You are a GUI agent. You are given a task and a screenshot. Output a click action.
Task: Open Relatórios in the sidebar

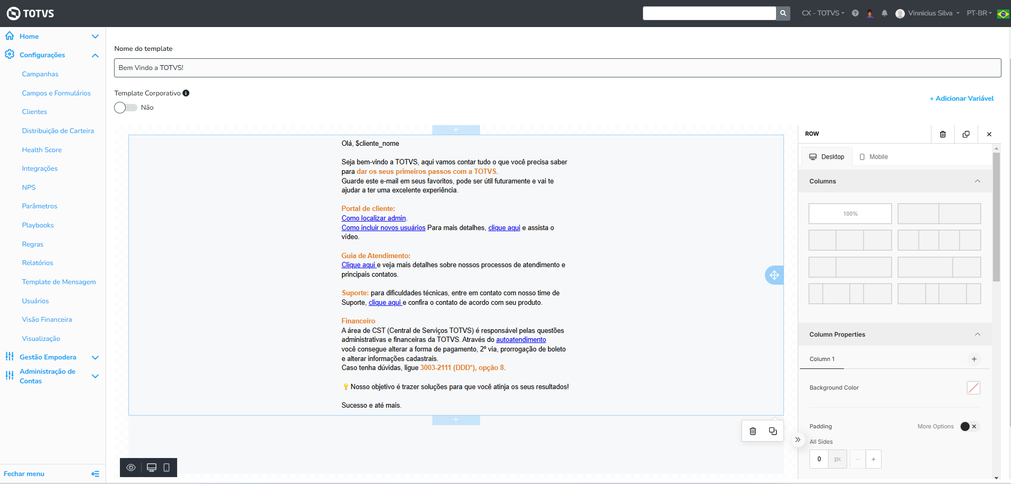pos(38,263)
